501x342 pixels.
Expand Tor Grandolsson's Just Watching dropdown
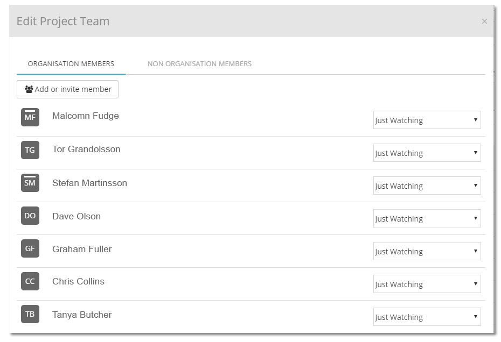427,153
